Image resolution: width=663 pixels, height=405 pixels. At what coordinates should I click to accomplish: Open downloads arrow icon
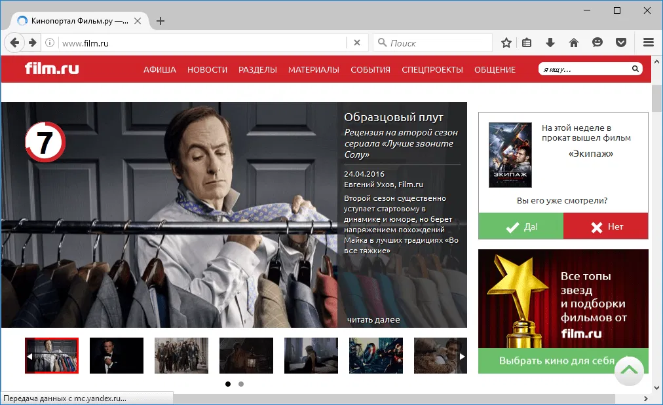point(550,43)
